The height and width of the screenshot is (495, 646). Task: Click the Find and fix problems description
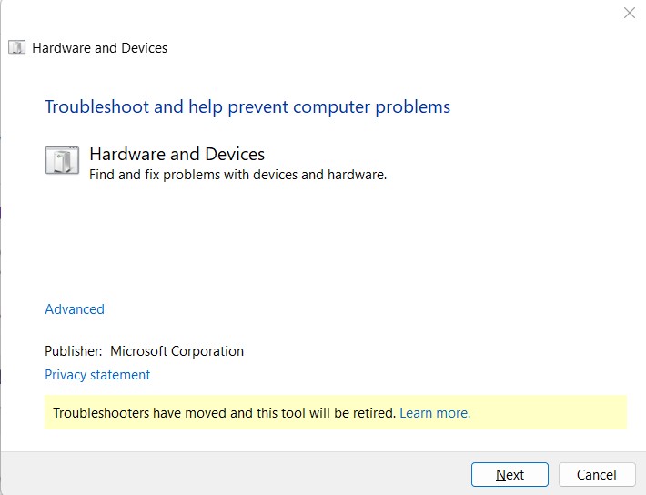click(237, 175)
